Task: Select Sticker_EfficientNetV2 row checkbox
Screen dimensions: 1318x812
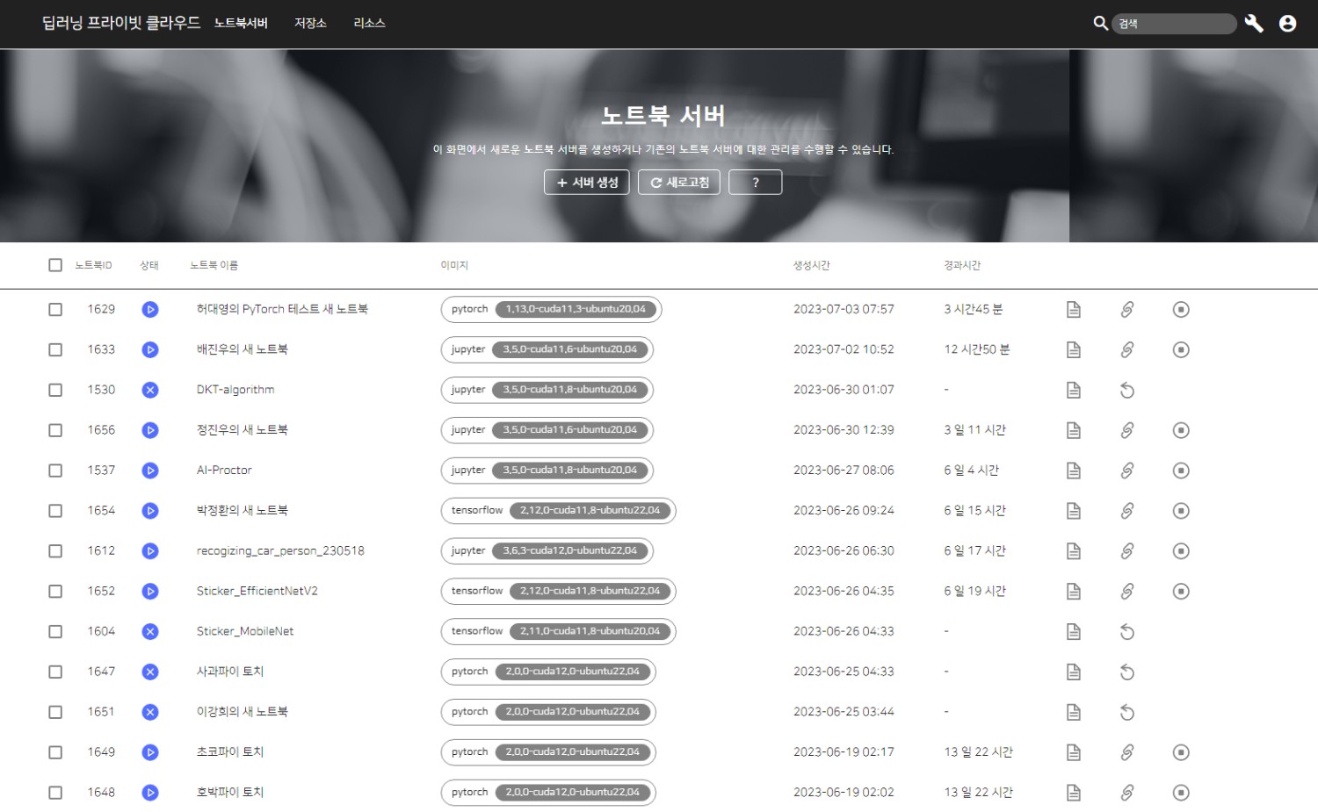Action: click(x=55, y=592)
